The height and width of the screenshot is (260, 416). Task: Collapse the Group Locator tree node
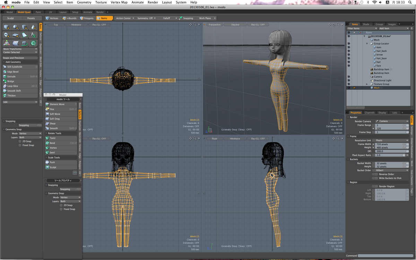[367, 44]
